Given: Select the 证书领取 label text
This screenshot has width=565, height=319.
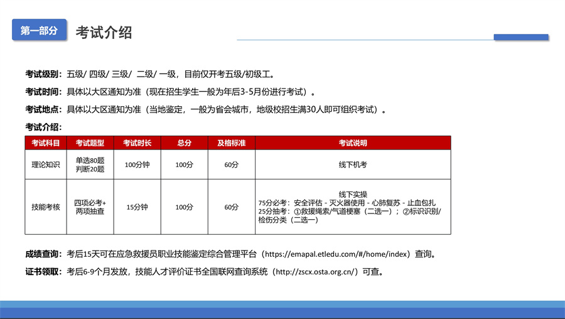Looking at the screenshot, I should tap(43, 272).
